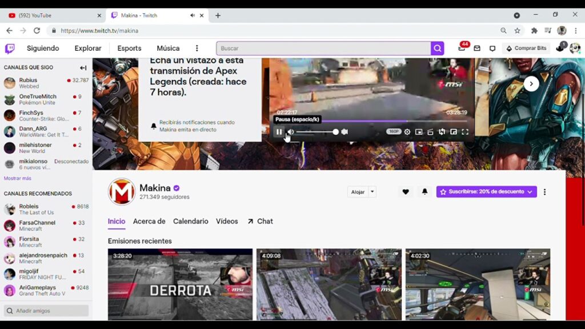Open the video settings gear

407,132
